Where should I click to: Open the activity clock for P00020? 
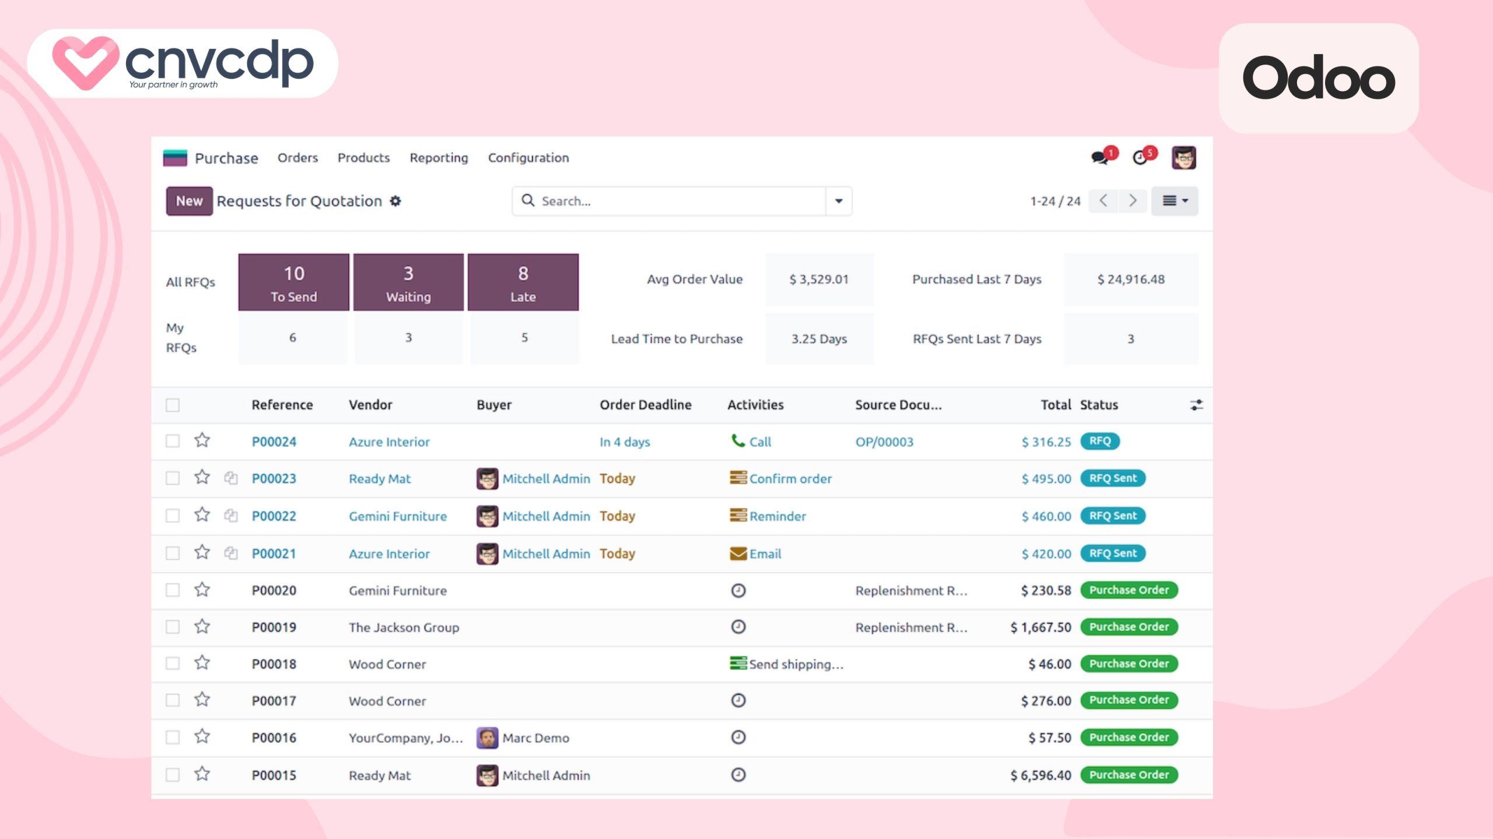[x=738, y=590]
